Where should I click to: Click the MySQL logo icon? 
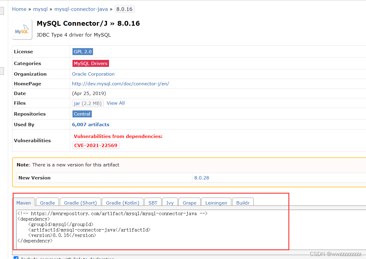(x=22, y=29)
